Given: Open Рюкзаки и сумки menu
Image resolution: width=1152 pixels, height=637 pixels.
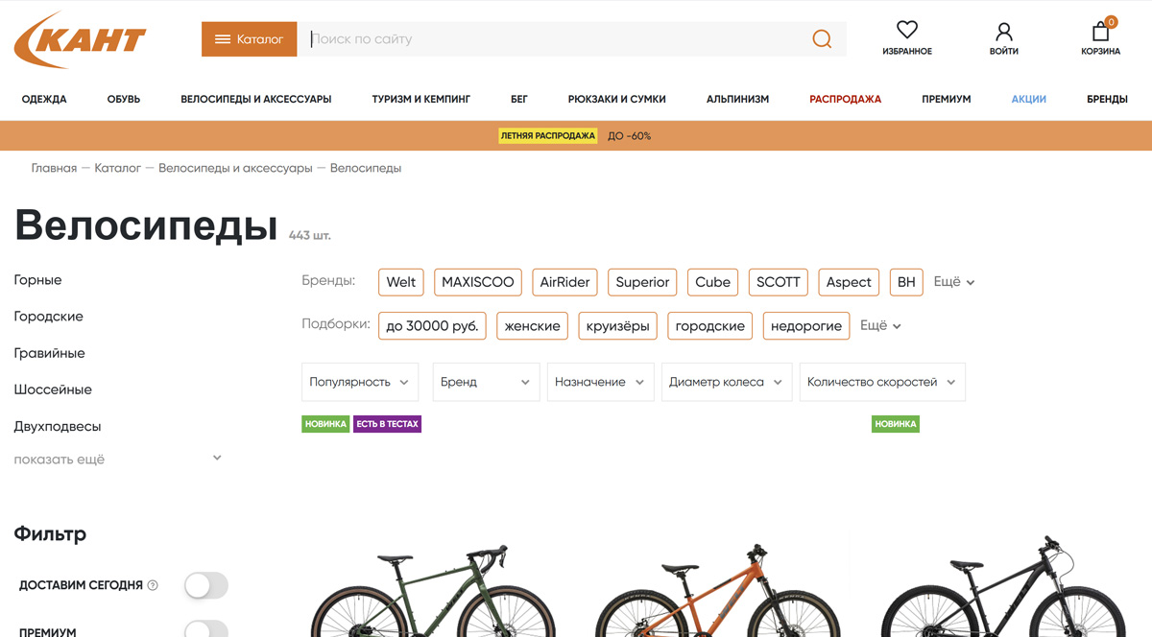Looking at the screenshot, I should (x=617, y=99).
